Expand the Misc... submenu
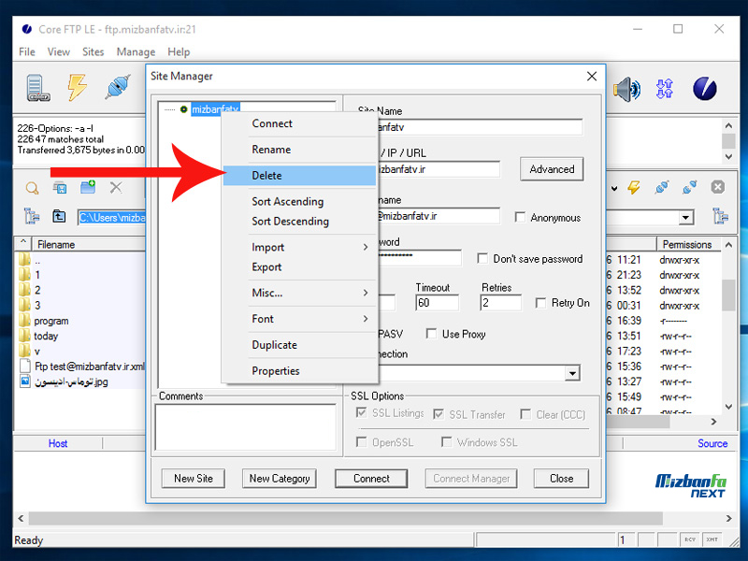 click(299, 293)
